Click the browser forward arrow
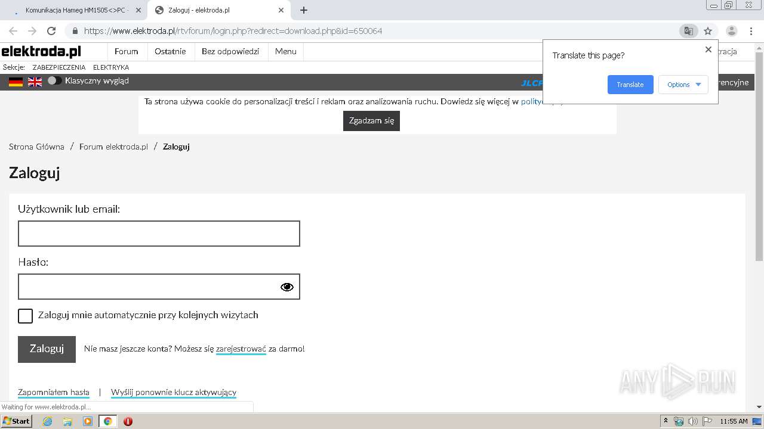The image size is (764, 429). [x=32, y=31]
